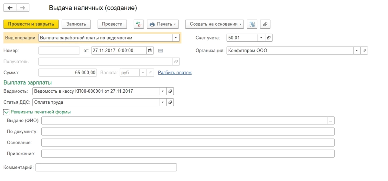Viewport: 388px width, 181px height.
Task: Go back with the left arrow
Action: tap(10, 8)
